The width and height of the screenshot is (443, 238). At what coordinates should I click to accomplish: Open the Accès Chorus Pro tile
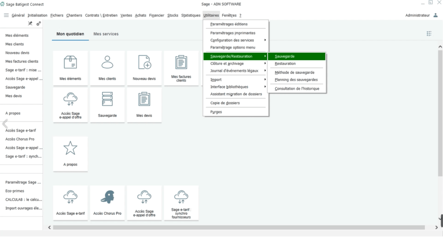108,203
